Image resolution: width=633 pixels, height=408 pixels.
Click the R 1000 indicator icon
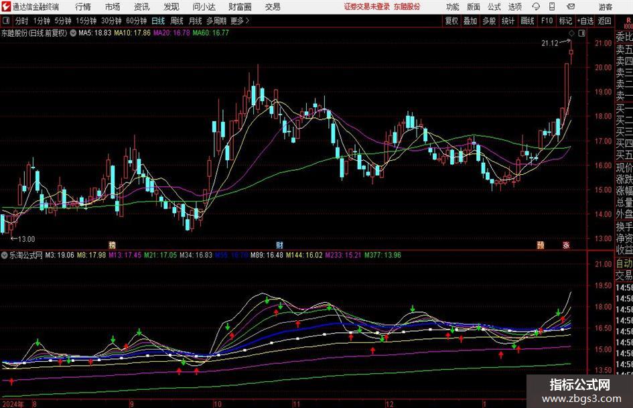pyautogui.click(x=628, y=23)
